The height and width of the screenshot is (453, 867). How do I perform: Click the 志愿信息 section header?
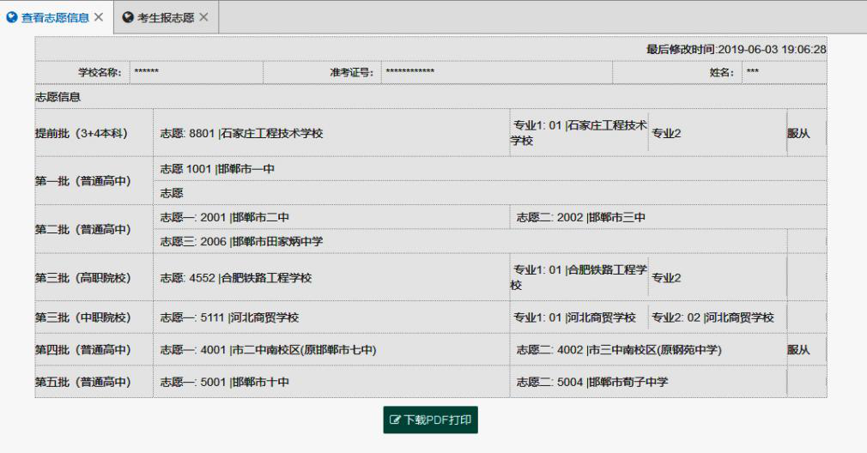tap(58, 97)
